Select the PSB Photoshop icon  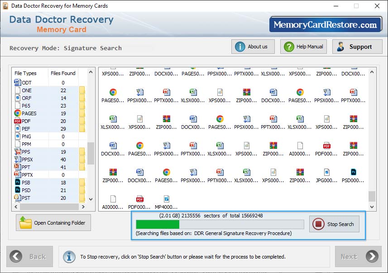pos(17,182)
